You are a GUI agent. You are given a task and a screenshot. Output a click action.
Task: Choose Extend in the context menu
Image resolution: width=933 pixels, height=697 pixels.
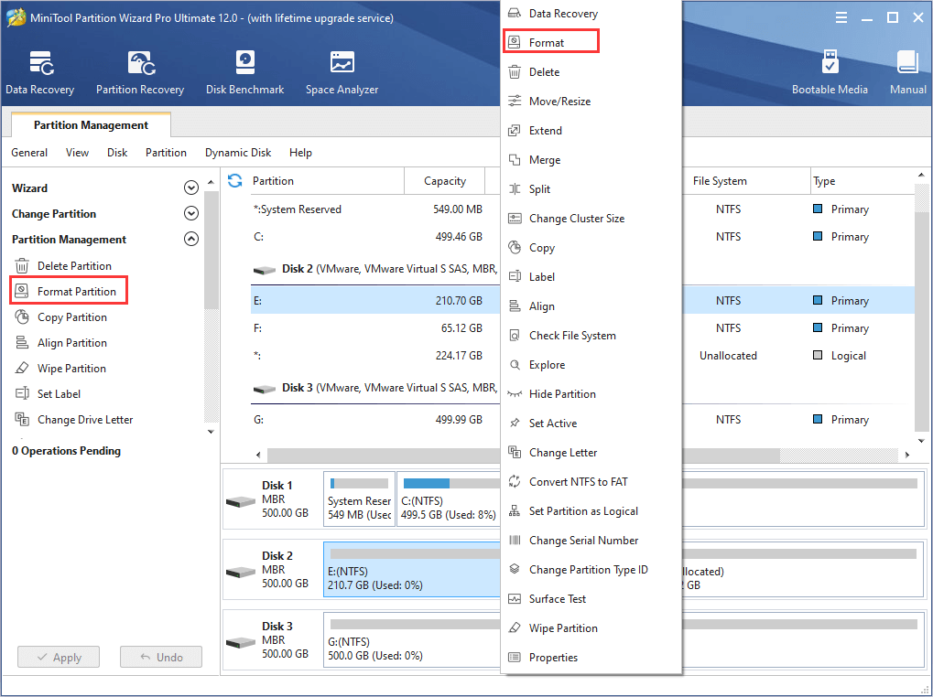click(x=591, y=130)
